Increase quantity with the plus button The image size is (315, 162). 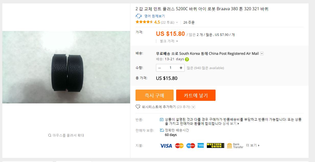[181, 68]
